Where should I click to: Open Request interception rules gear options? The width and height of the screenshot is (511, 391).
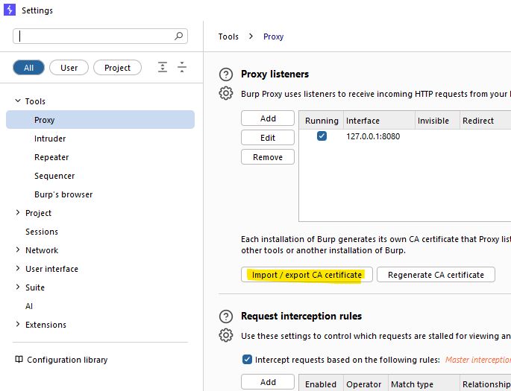[x=226, y=335]
